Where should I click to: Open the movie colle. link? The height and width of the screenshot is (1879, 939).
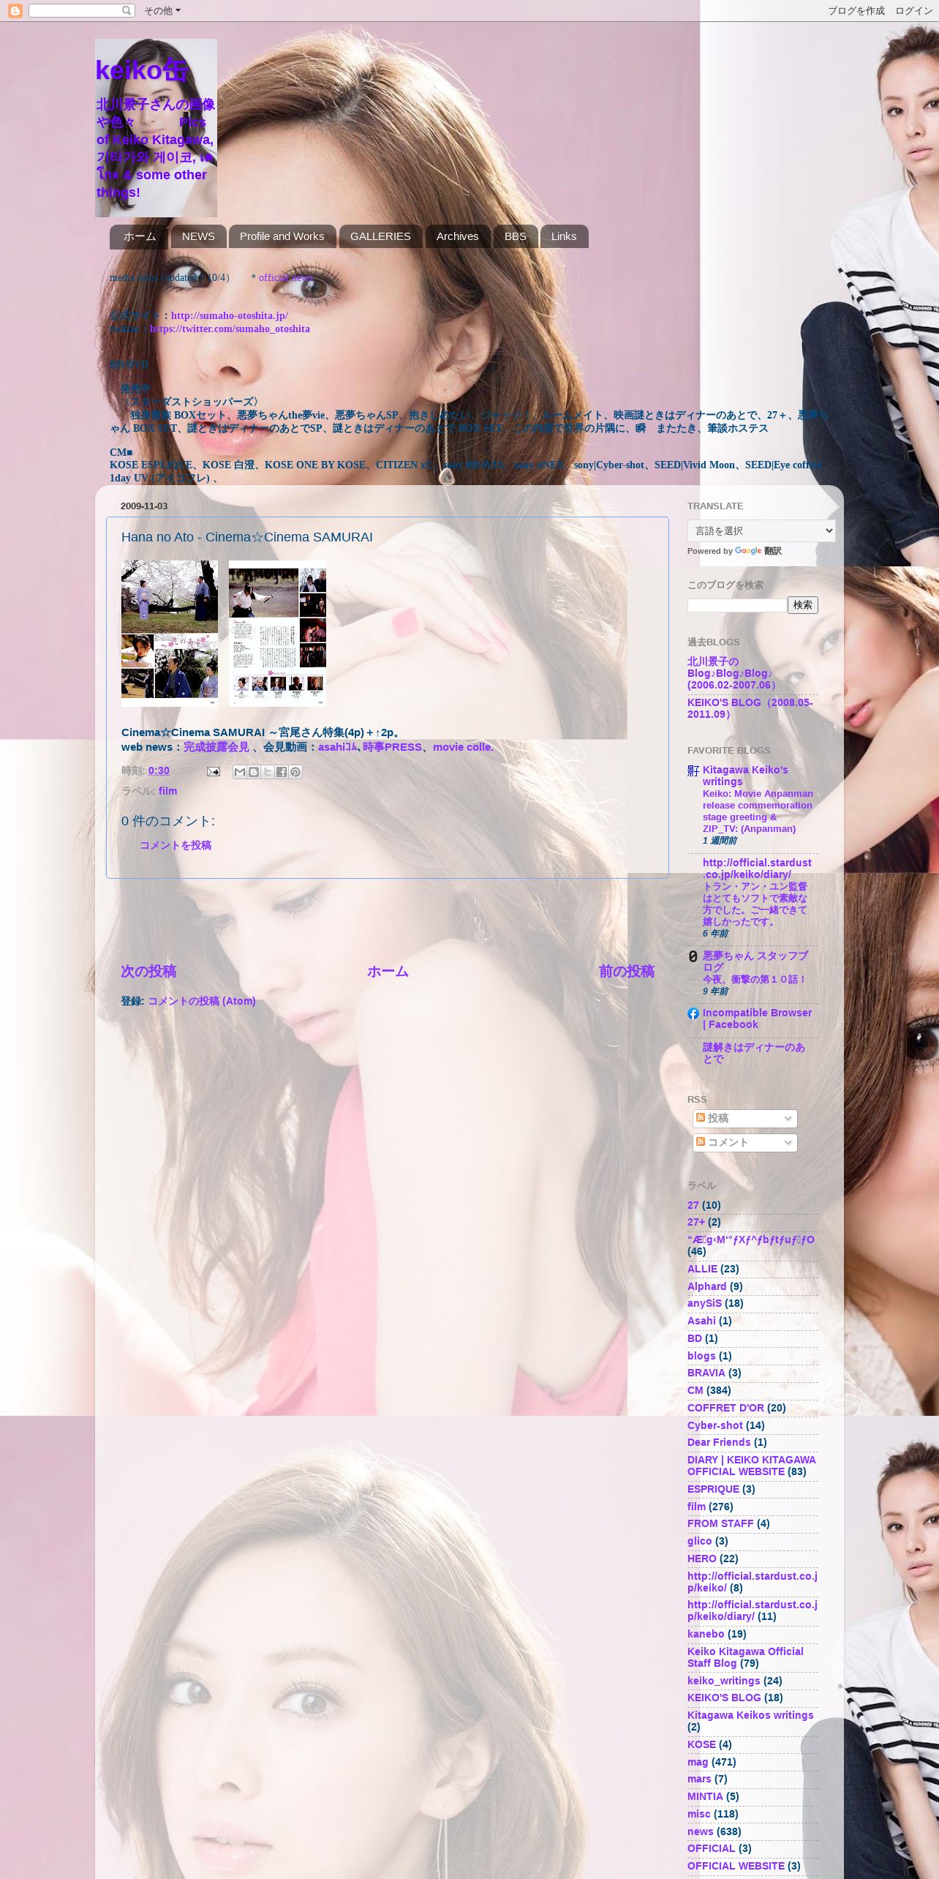point(463,747)
